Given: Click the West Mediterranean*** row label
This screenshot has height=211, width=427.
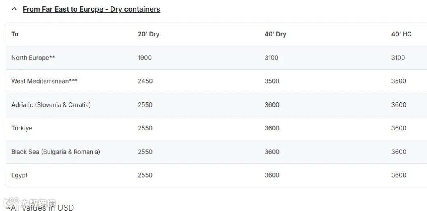Looking at the screenshot, I should coord(44,81).
